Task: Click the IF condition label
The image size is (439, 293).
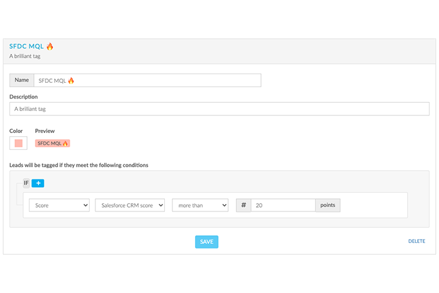Action: pos(26,183)
